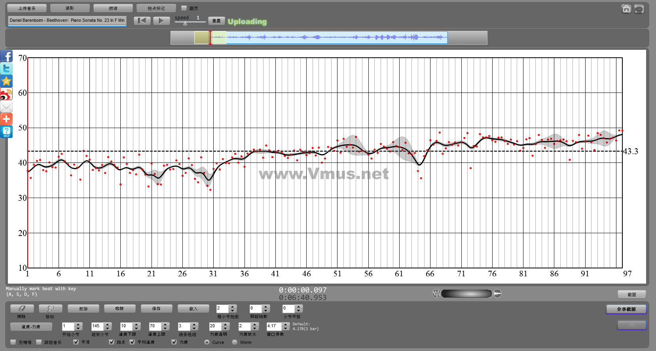The height and width of the screenshot is (351, 656).
Task: Decrease the 速度上限 value with down arrow
Action: [x=165, y=328]
